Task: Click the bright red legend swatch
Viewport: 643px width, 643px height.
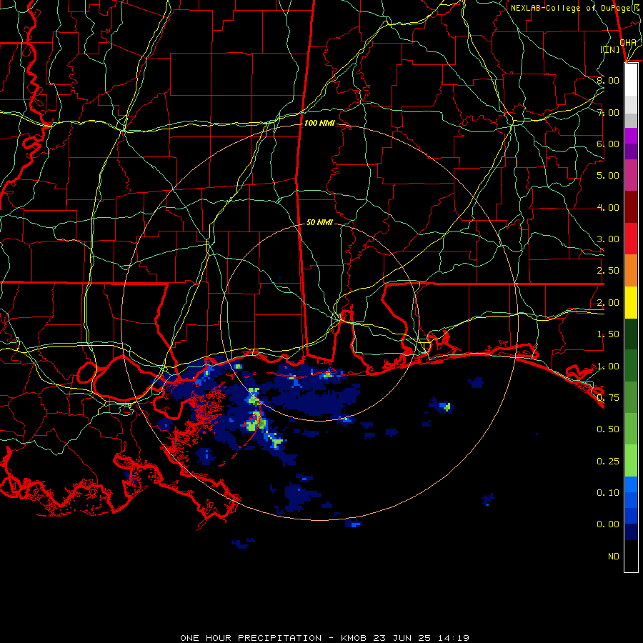Action: (x=631, y=239)
